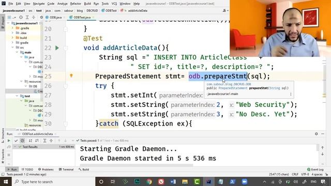Click 4 spaces indent setting
331x186 pixels.
[x=317, y=175]
